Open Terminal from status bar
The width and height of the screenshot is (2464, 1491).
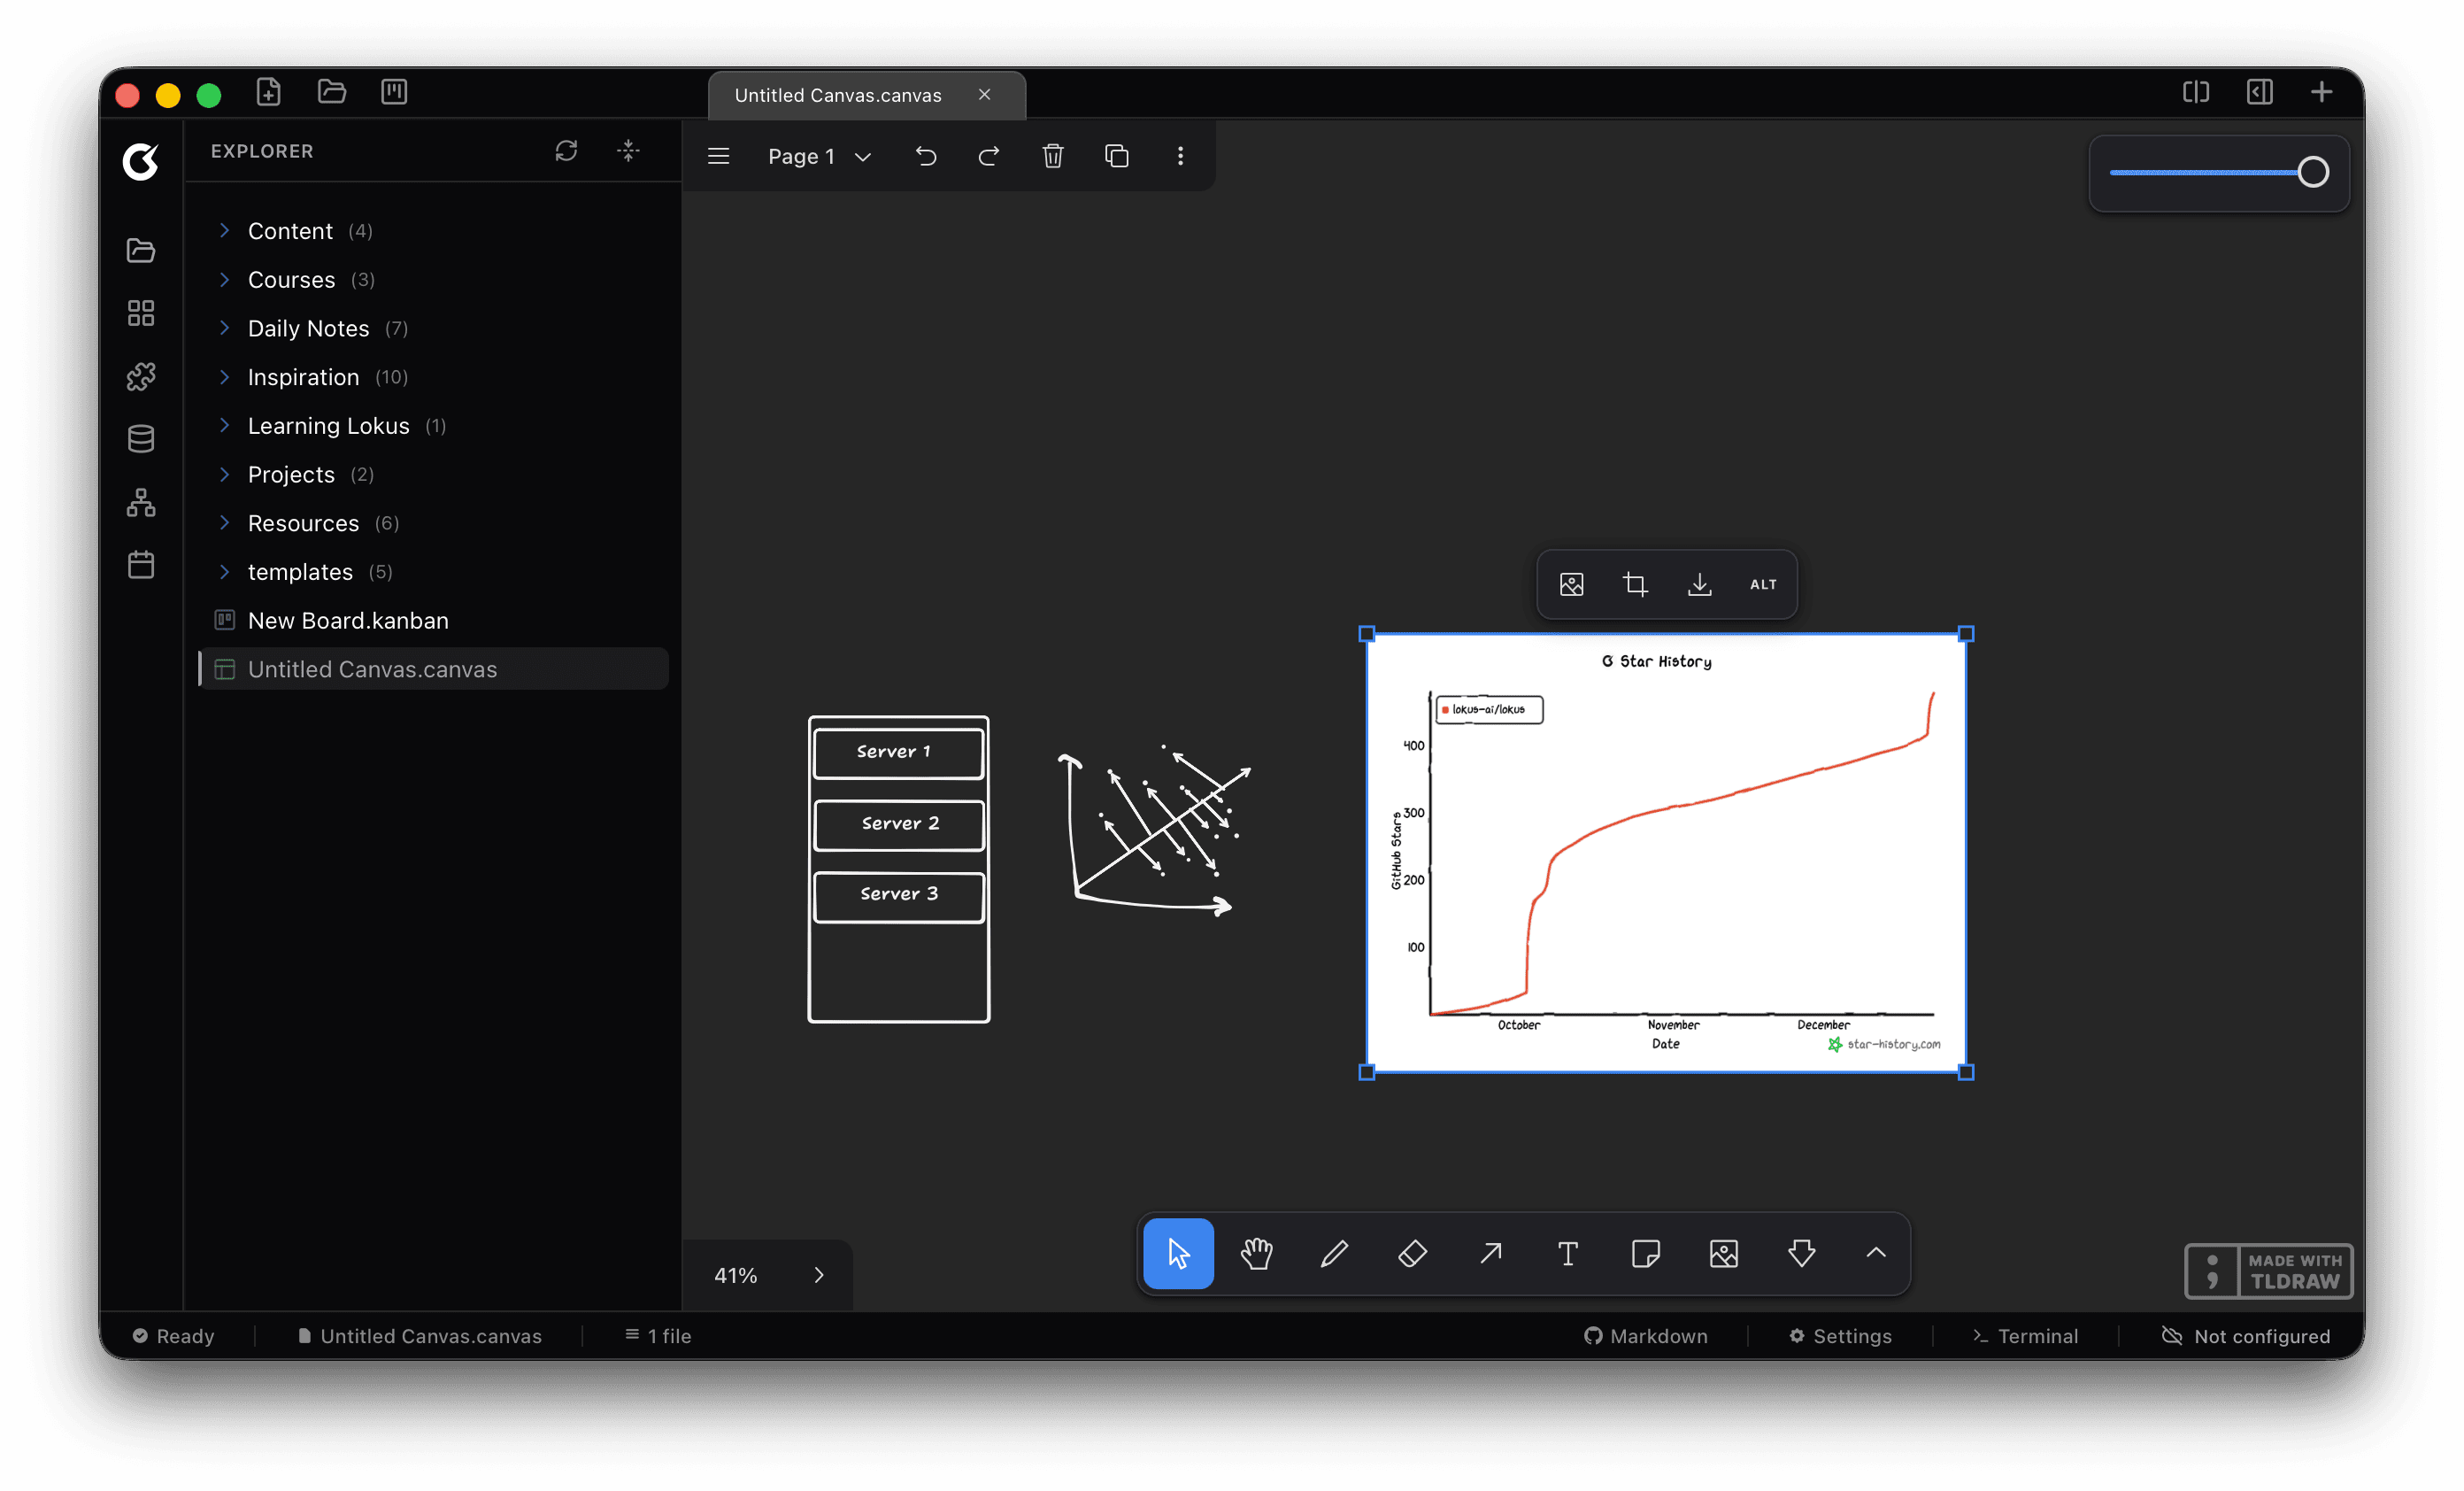click(x=2025, y=1336)
